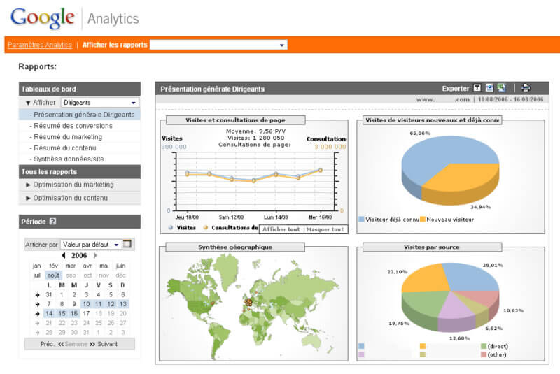Click the pink (other) legend swatch
The width and height of the screenshot is (560, 374).
tap(484, 354)
